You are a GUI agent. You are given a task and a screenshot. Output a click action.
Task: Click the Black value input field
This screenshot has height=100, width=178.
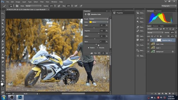pyautogui.click(x=102, y=42)
